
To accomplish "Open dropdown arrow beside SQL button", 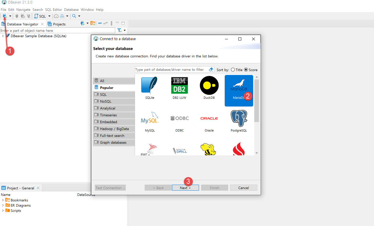I will 49,16.
